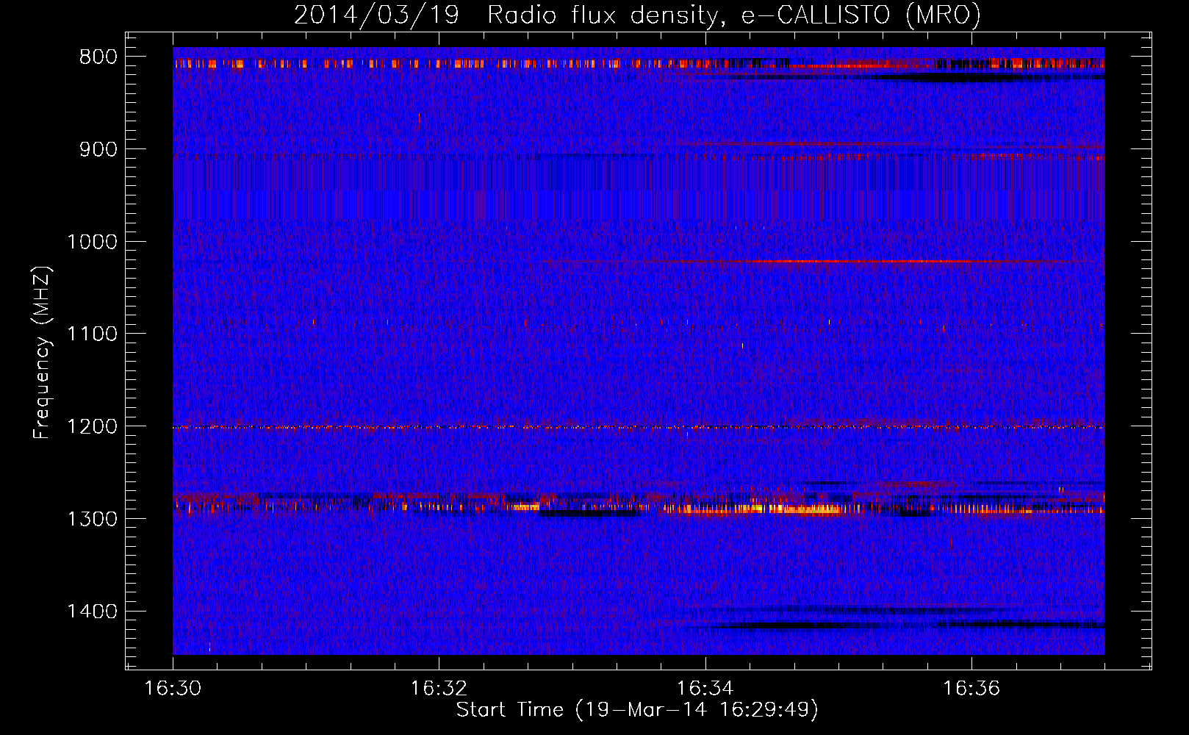The height and width of the screenshot is (735, 1189).
Task: Select the 900 frequency axis label
Action: point(98,149)
